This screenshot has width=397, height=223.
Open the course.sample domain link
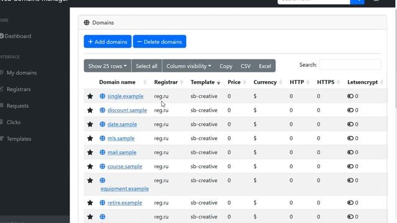click(125, 167)
